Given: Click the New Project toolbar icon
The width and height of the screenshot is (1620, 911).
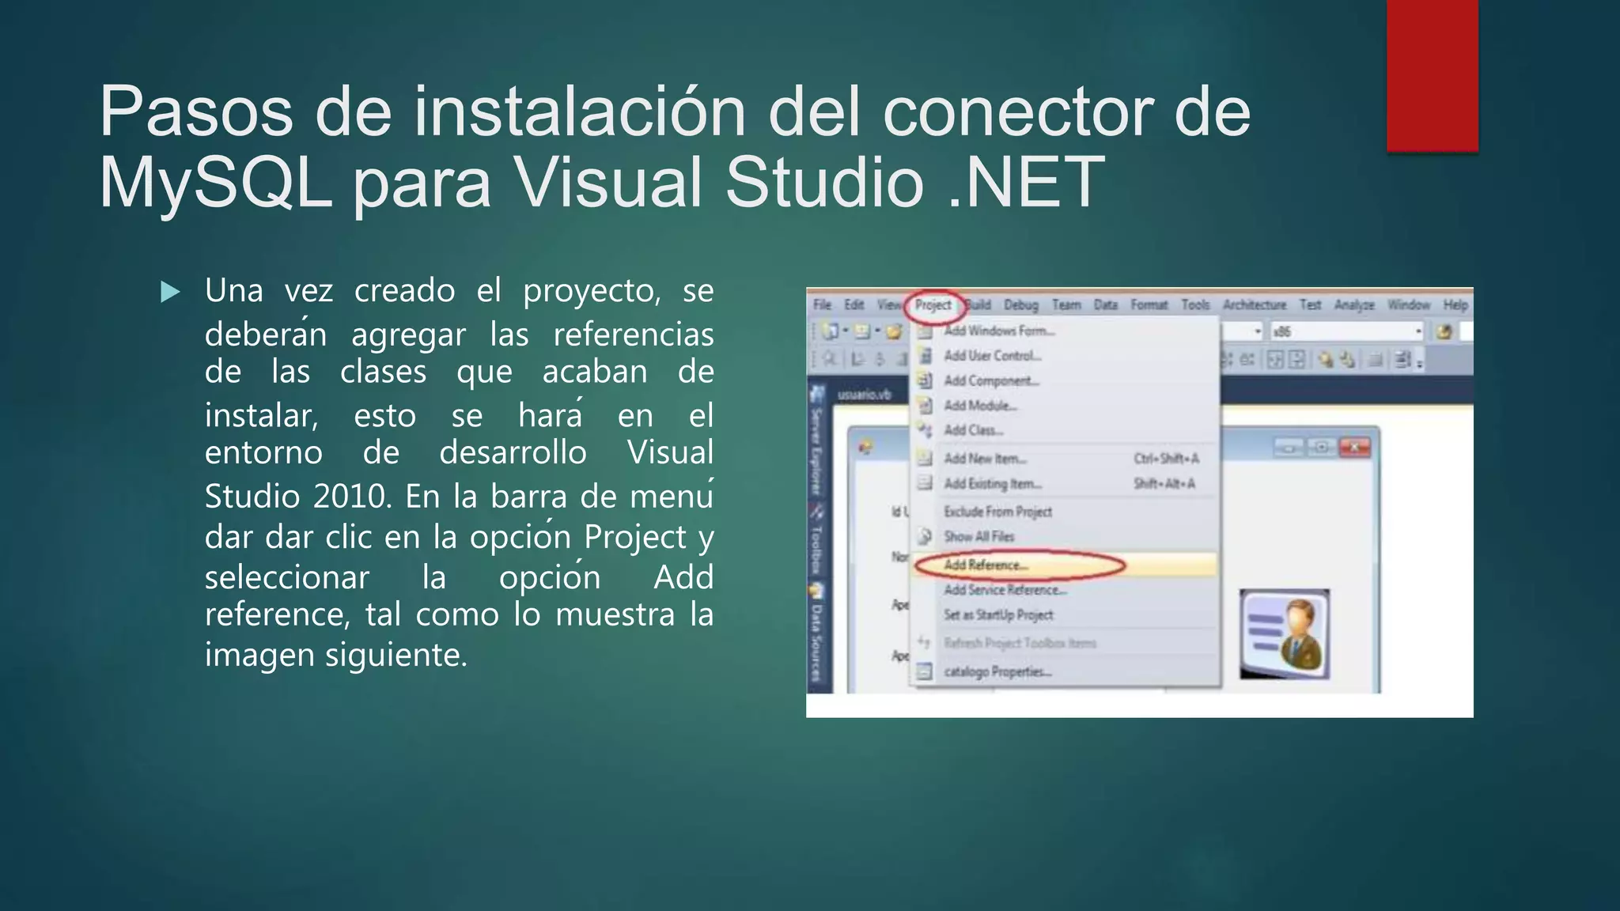Looking at the screenshot, I should [x=829, y=331].
